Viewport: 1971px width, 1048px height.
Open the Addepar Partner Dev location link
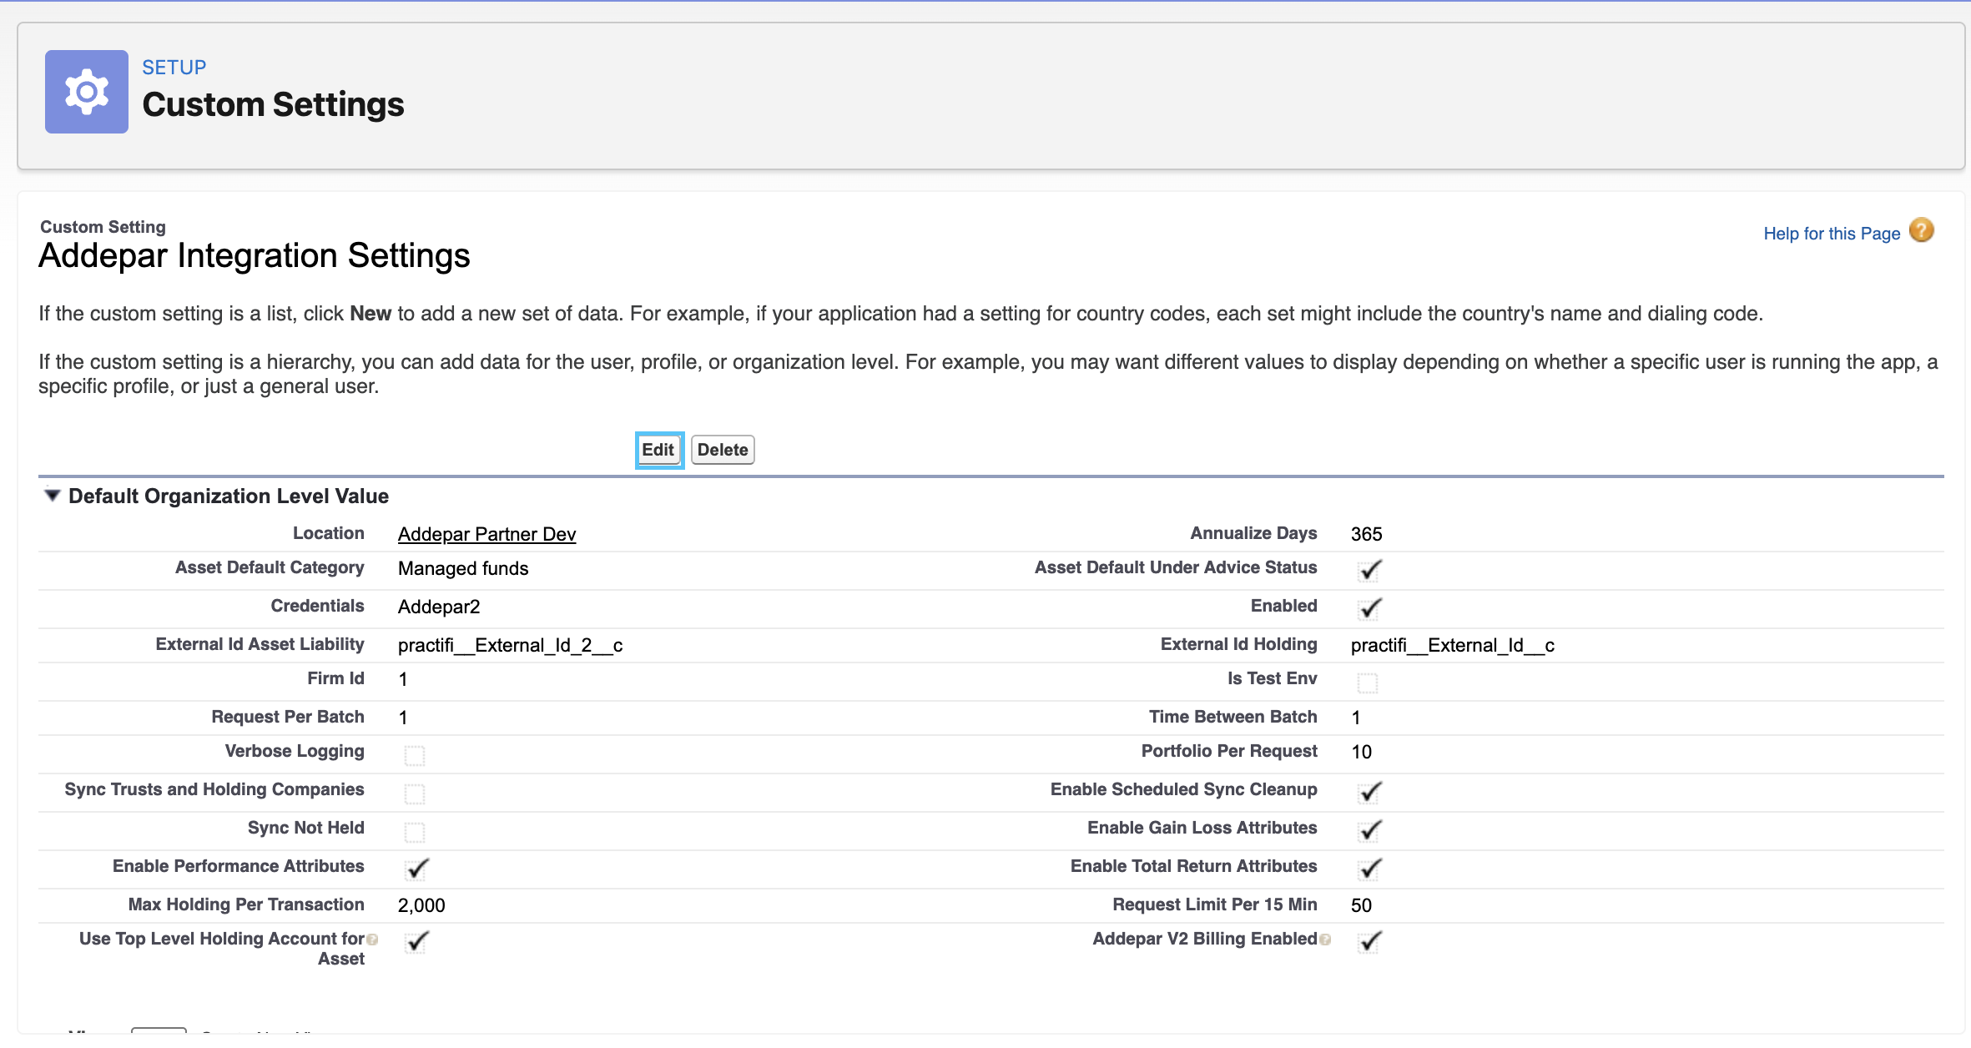click(x=486, y=534)
